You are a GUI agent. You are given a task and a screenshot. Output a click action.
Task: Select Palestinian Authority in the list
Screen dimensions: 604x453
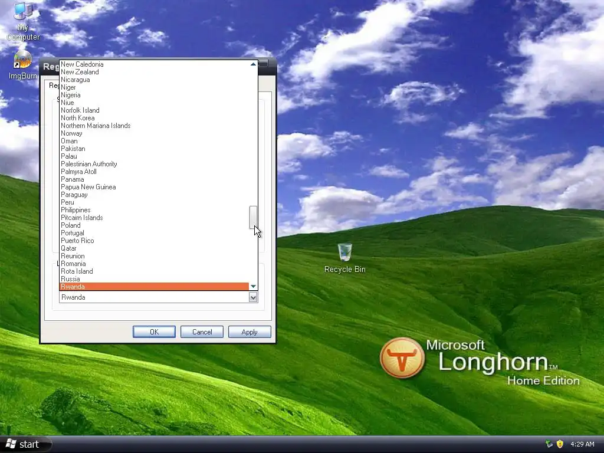tap(154, 164)
